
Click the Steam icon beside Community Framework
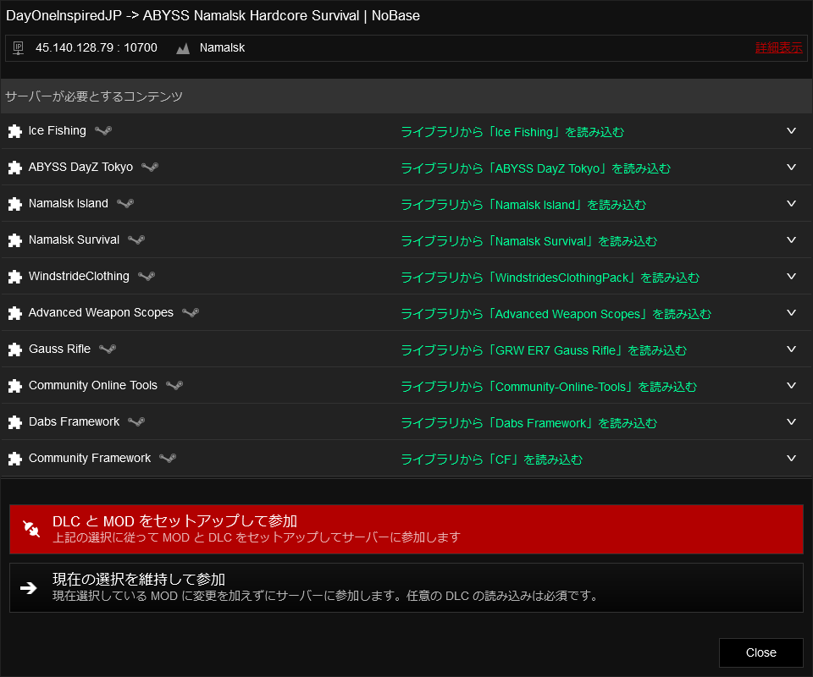pyautogui.click(x=168, y=458)
